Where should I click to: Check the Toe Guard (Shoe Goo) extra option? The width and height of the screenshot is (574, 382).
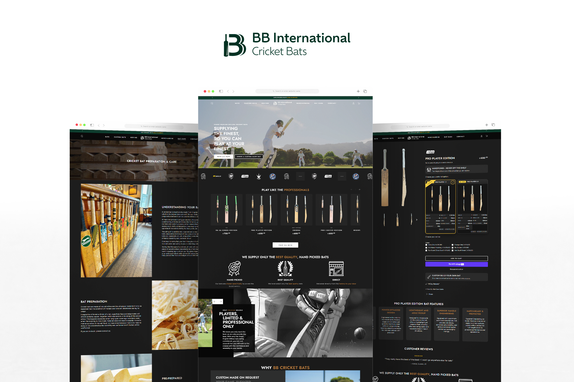426,250
